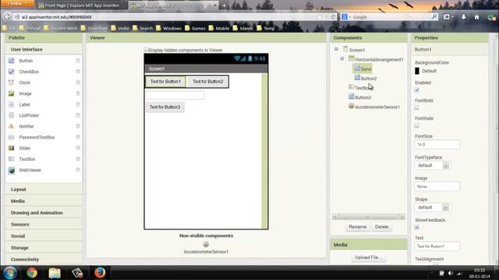Click the Text property input field
The width and height of the screenshot is (499, 280).
437,246
